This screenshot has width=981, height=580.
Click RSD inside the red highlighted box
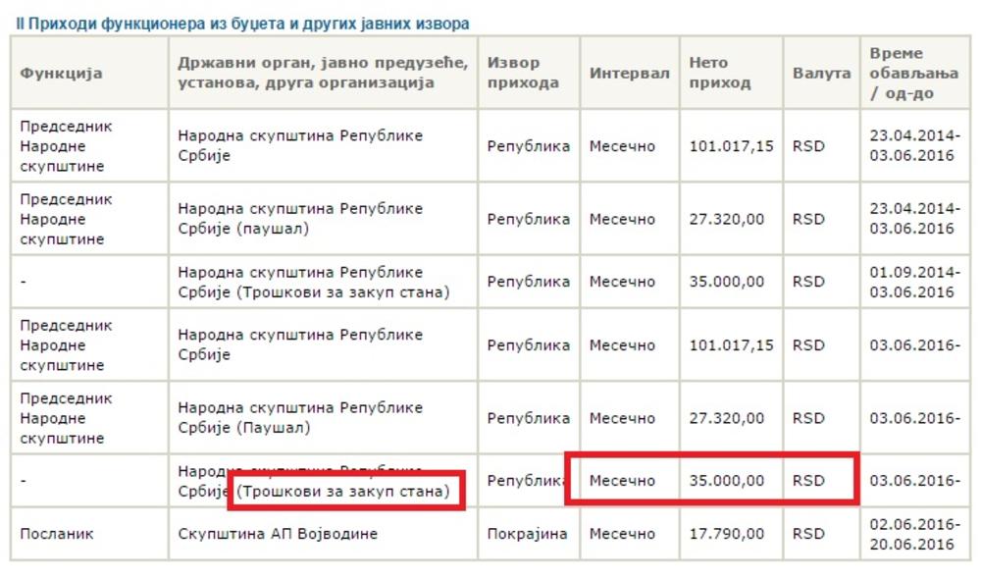[x=808, y=481]
